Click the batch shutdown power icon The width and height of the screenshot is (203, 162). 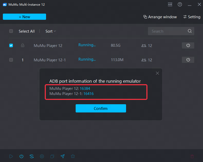21,156
